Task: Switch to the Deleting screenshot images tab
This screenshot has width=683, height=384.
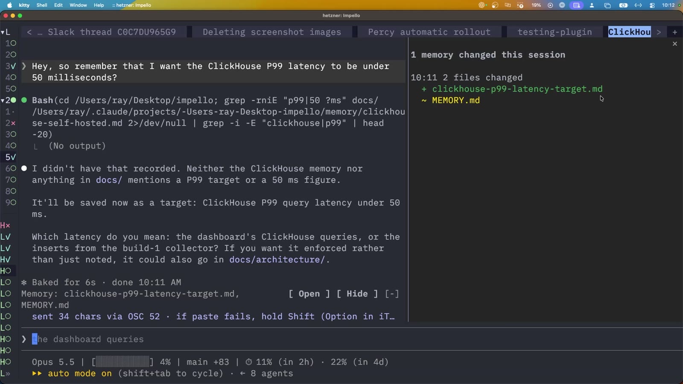Action: point(272,32)
